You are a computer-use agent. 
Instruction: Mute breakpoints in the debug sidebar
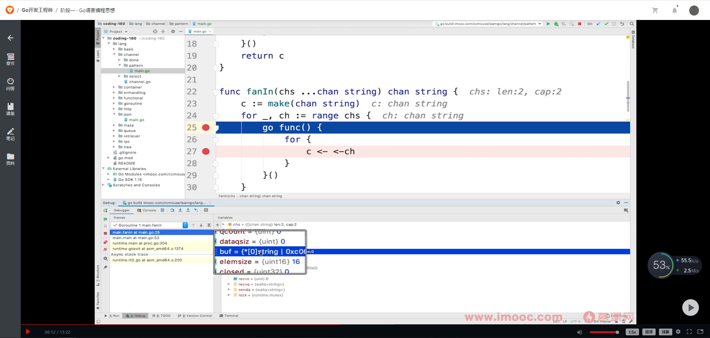point(105,250)
